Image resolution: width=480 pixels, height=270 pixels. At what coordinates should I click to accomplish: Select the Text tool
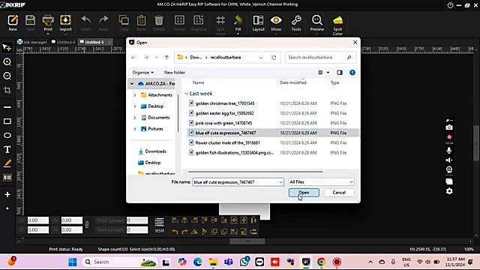click(x=7, y=149)
